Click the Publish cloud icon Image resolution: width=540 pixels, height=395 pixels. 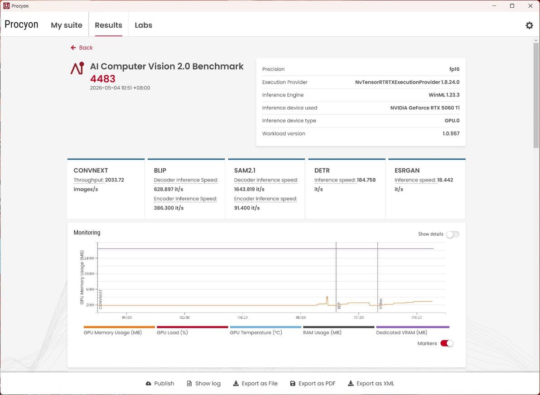(x=149, y=383)
